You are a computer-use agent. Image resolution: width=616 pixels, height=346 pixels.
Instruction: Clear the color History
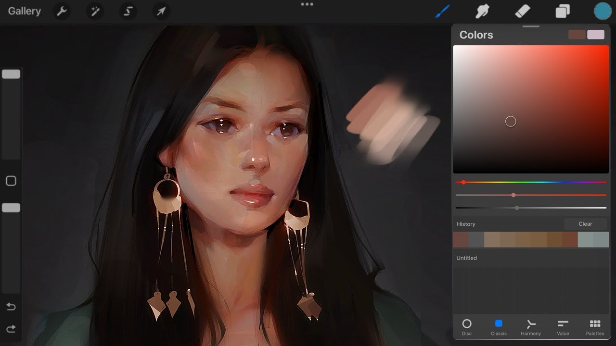585,224
